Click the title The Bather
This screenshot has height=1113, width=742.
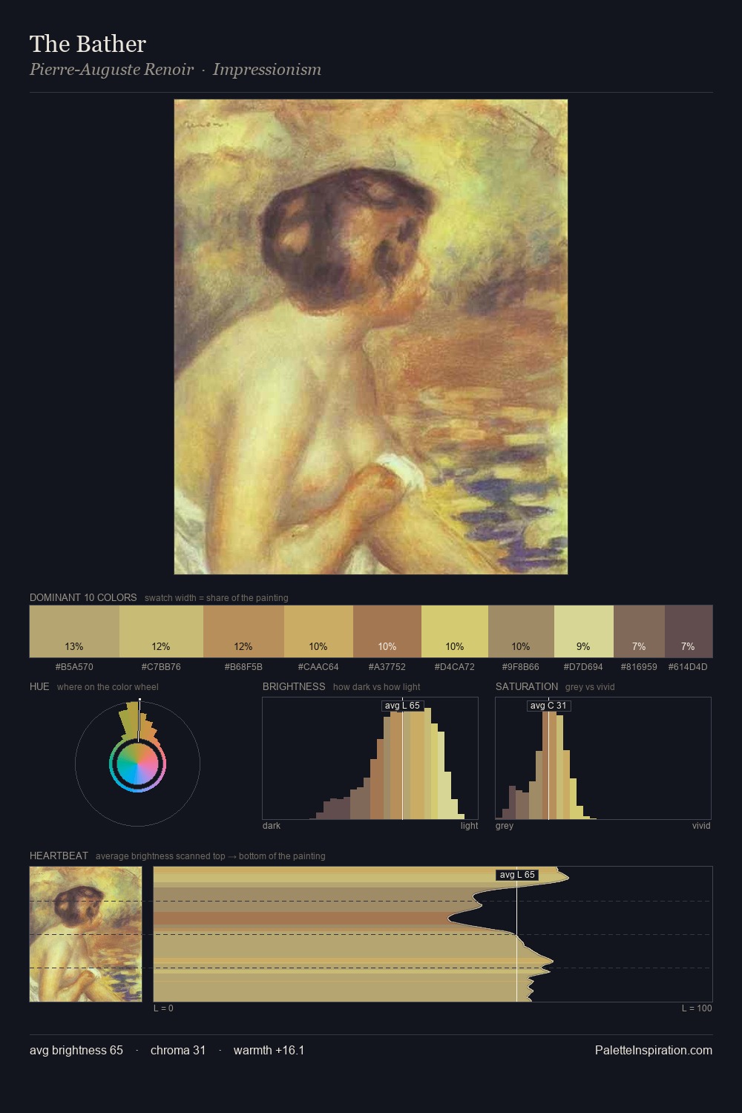88,44
